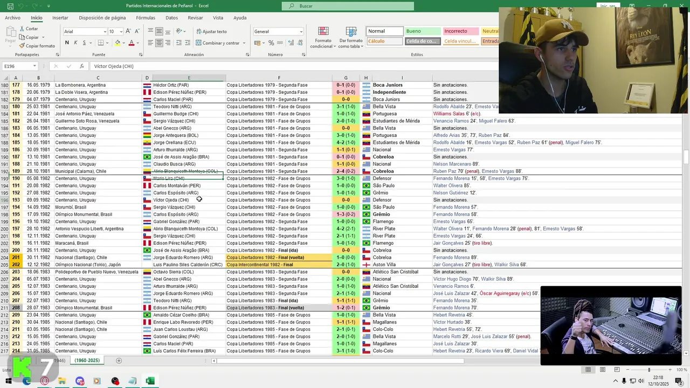Open the Archivo tab
The height and width of the screenshot is (388, 690).
pyautogui.click(x=12, y=18)
